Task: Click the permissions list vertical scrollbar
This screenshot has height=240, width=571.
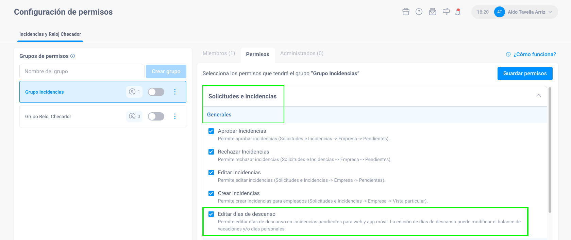Action: click(x=550, y=150)
